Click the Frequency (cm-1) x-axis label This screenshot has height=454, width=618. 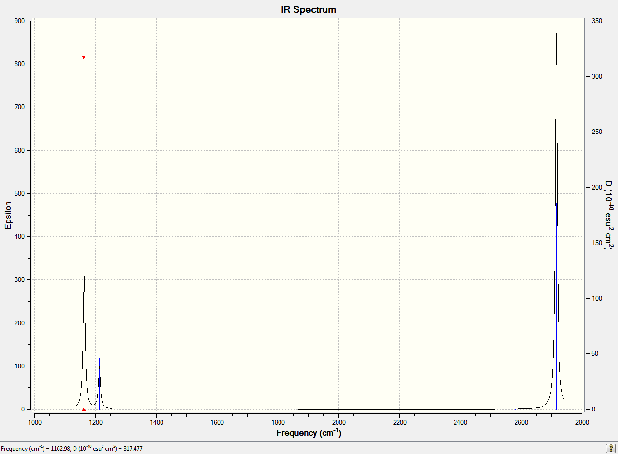point(309,433)
